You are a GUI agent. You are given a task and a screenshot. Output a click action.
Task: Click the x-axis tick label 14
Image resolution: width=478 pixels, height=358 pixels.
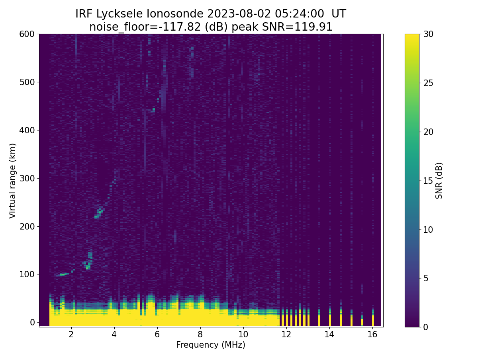point(329,335)
